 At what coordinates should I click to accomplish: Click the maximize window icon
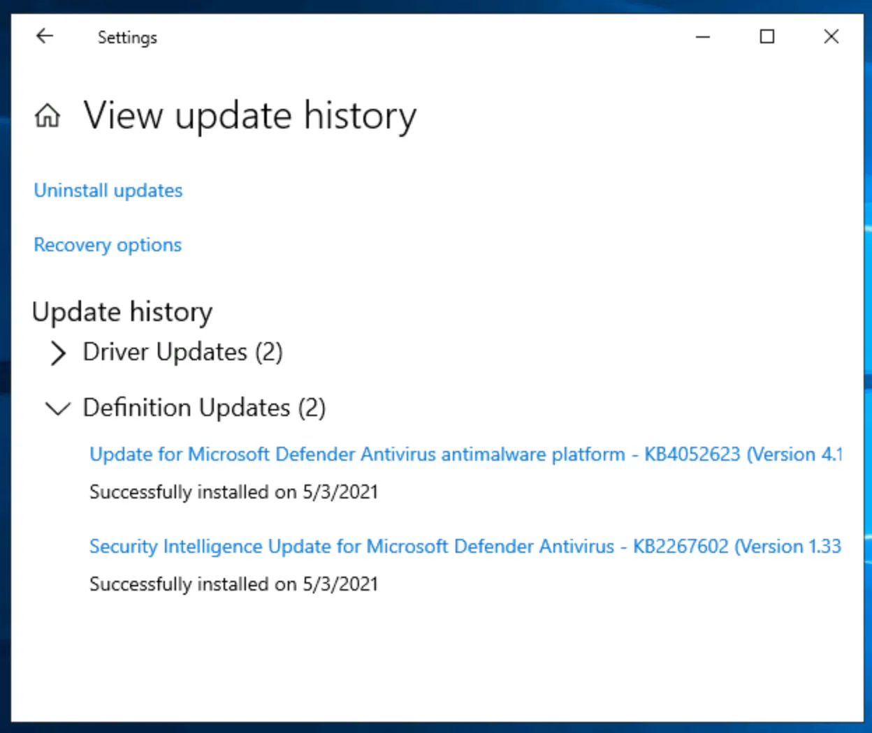pos(766,36)
